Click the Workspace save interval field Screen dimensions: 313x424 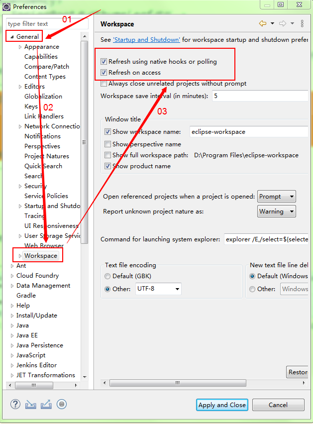(260, 96)
